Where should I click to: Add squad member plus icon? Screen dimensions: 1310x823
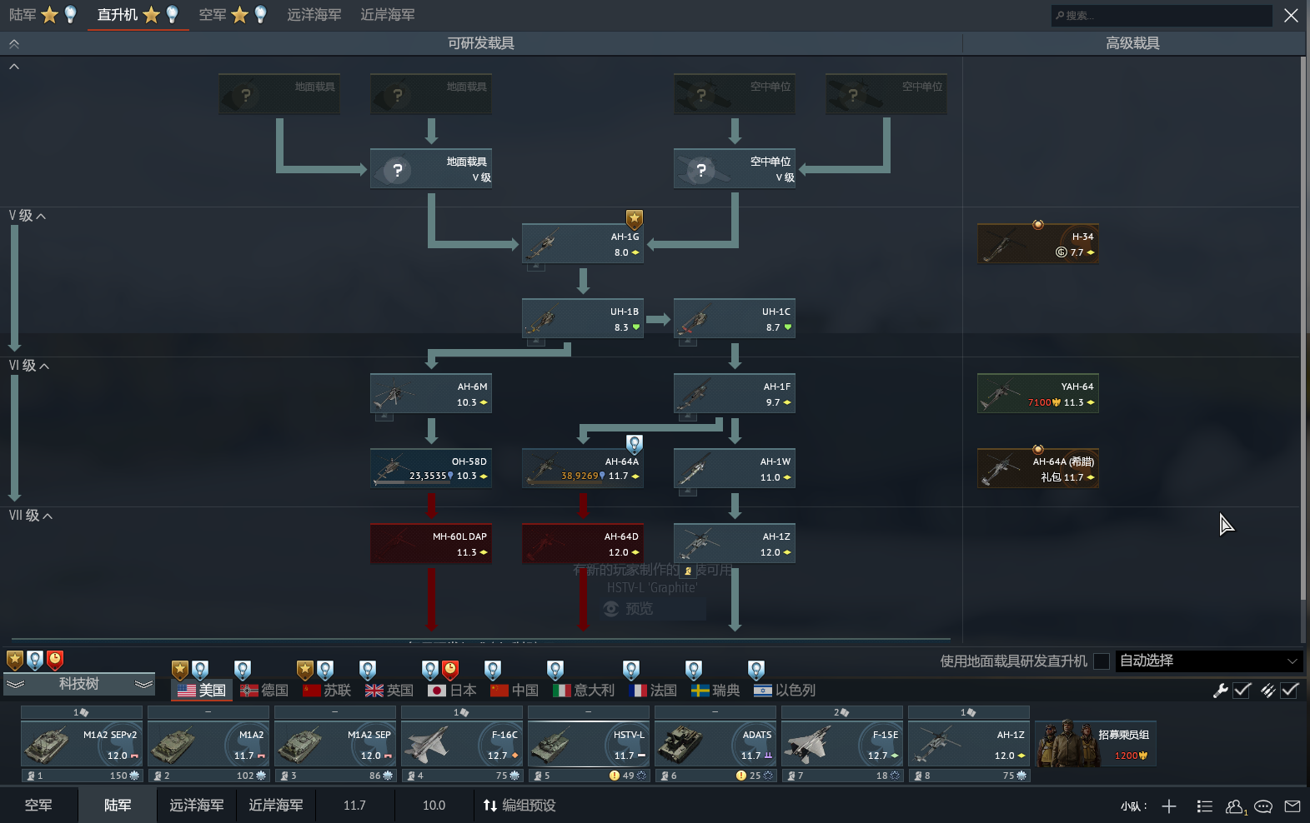[1169, 806]
